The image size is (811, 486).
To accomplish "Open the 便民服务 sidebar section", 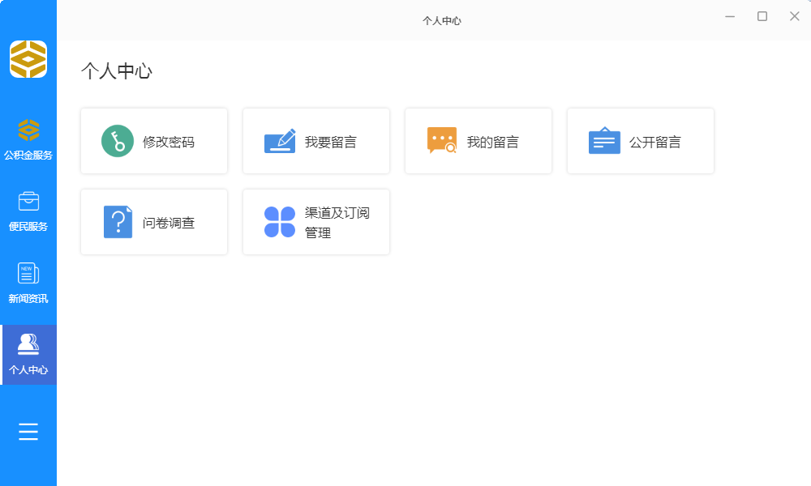I will (x=28, y=211).
